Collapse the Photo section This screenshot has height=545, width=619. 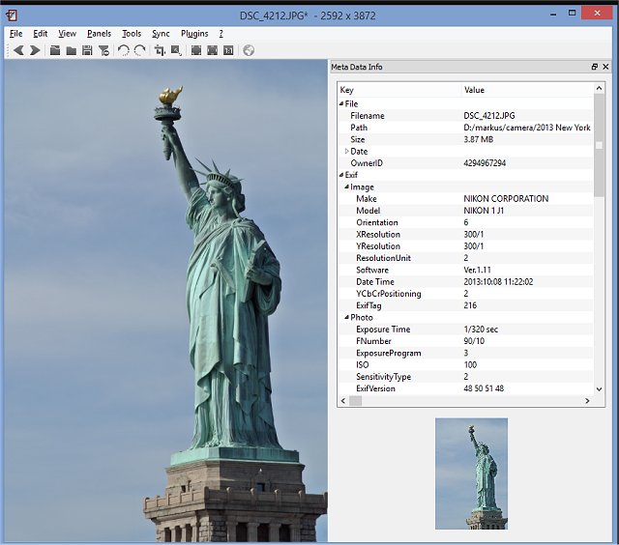coord(346,318)
